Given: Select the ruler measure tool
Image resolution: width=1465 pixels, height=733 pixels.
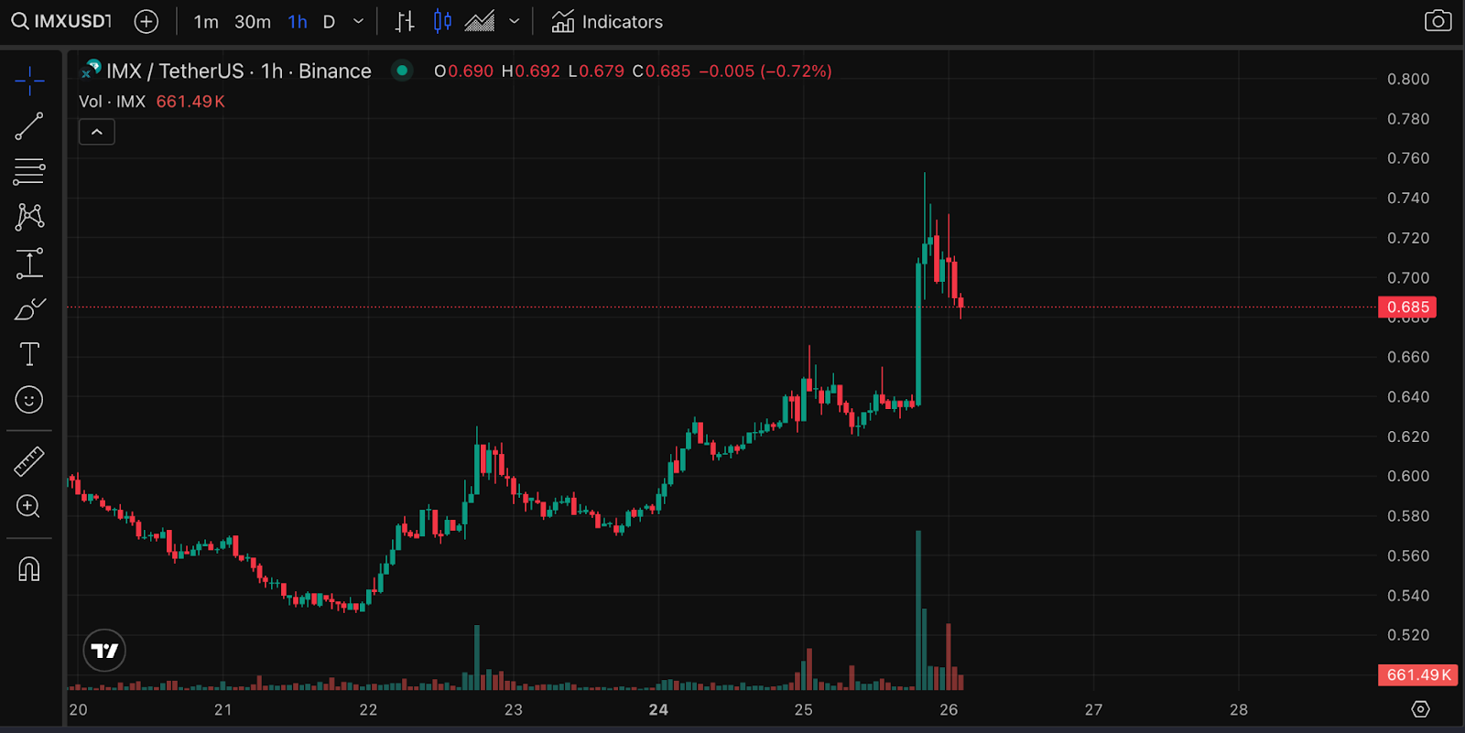Looking at the screenshot, I should pos(29,461).
